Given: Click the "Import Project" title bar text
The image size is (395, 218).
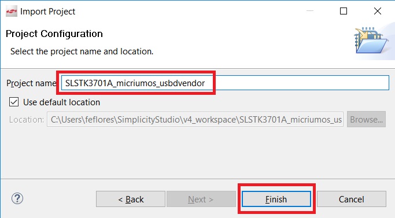Looking at the screenshot, I should click(x=47, y=12).
